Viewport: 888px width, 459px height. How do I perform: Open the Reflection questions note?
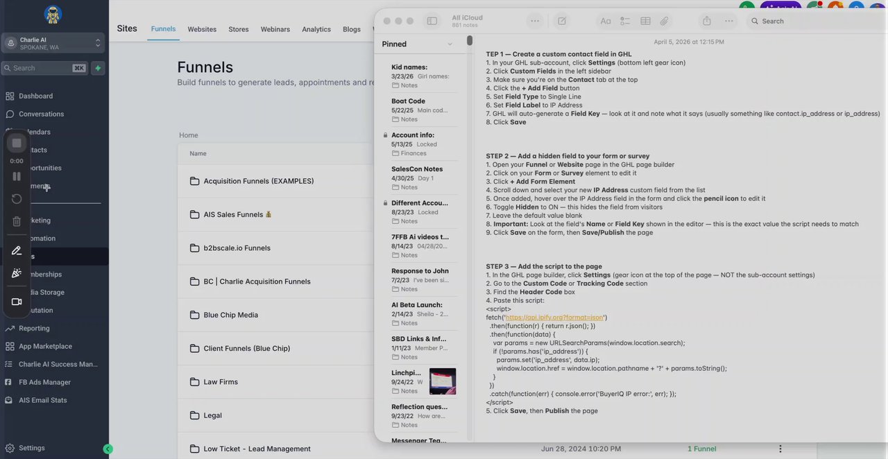click(x=420, y=416)
